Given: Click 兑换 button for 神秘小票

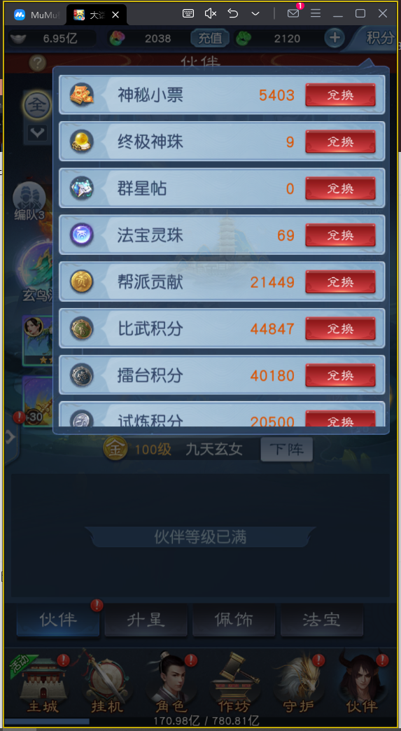Looking at the screenshot, I should point(340,95).
